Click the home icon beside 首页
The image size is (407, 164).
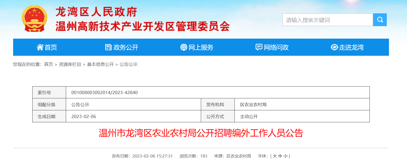(x=40, y=47)
